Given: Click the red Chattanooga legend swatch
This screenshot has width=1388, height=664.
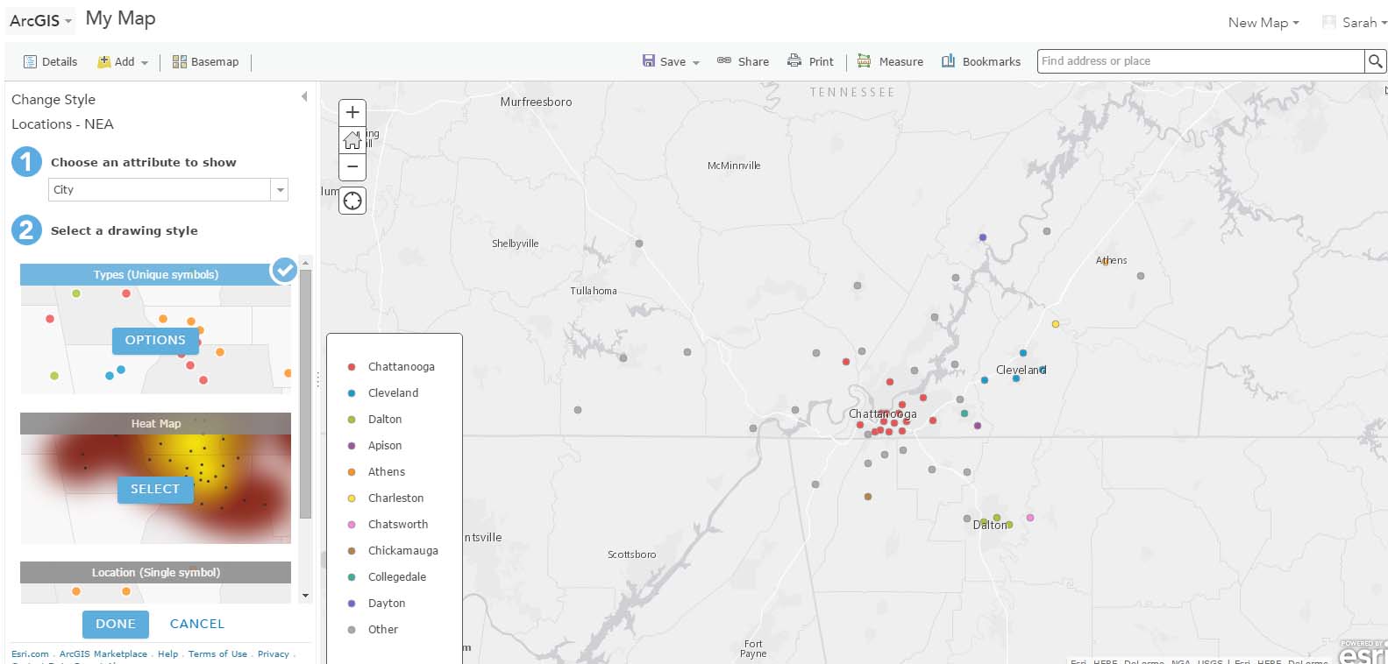Looking at the screenshot, I should click(352, 367).
